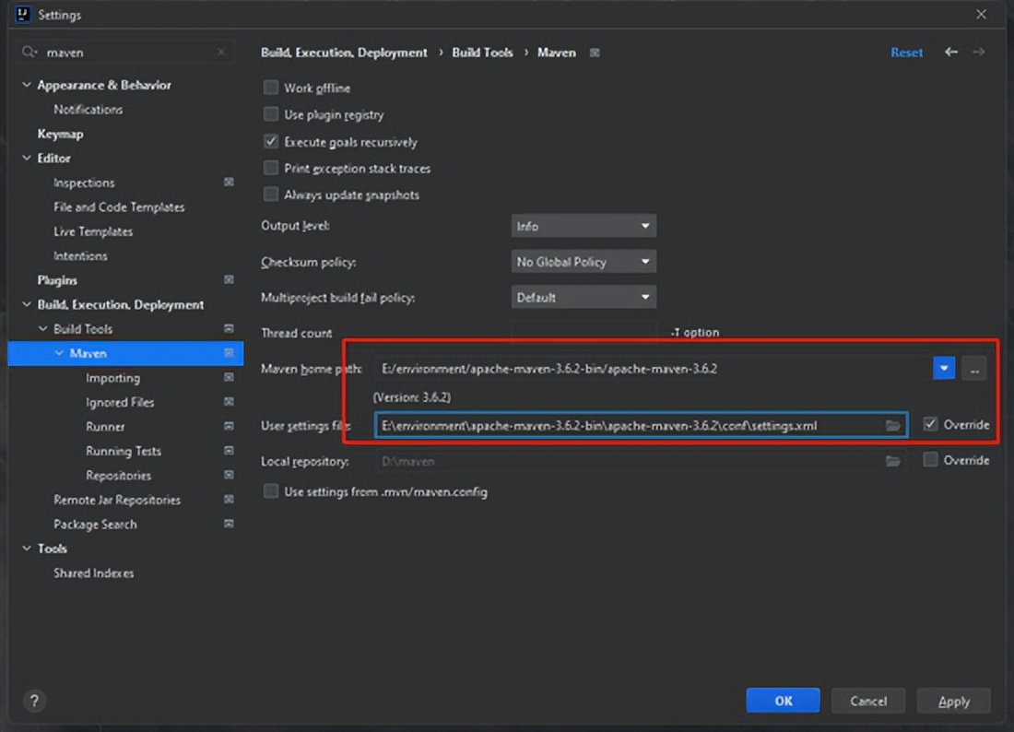1014x732 pixels.
Task: Open the help question mark
Action: click(34, 701)
